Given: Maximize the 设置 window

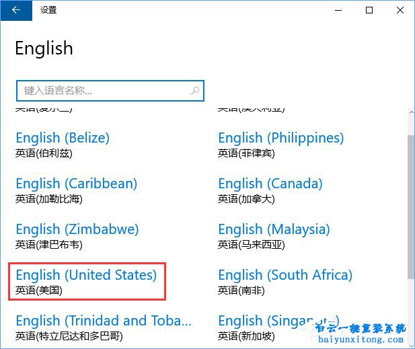Looking at the screenshot, I should point(369,10).
